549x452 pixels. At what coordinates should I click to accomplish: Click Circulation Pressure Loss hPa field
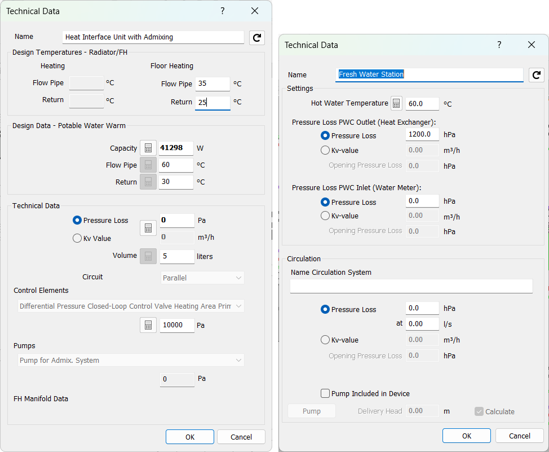pos(422,308)
